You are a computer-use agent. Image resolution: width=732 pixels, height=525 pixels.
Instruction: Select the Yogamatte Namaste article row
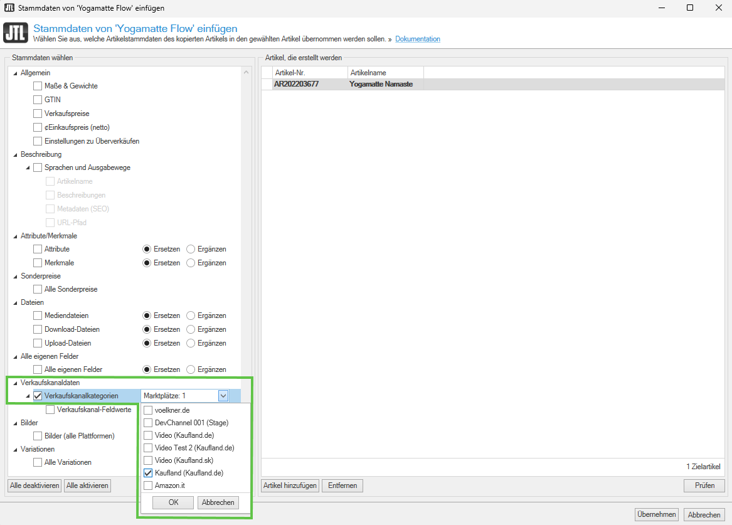(x=381, y=84)
